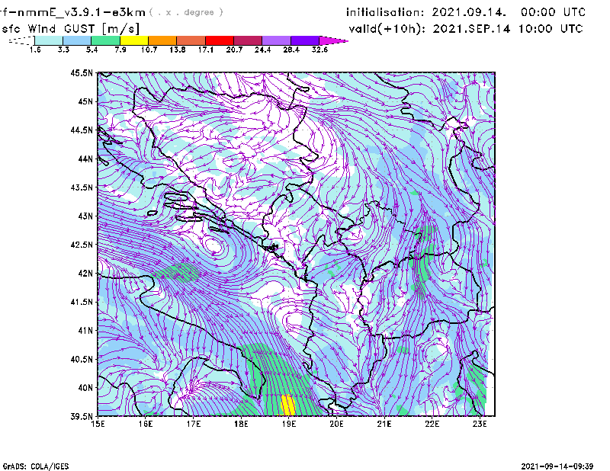Image resolution: width=610 pixels, height=471 pixels.
Task: Click the 19E longitude label
Action: click(x=289, y=424)
